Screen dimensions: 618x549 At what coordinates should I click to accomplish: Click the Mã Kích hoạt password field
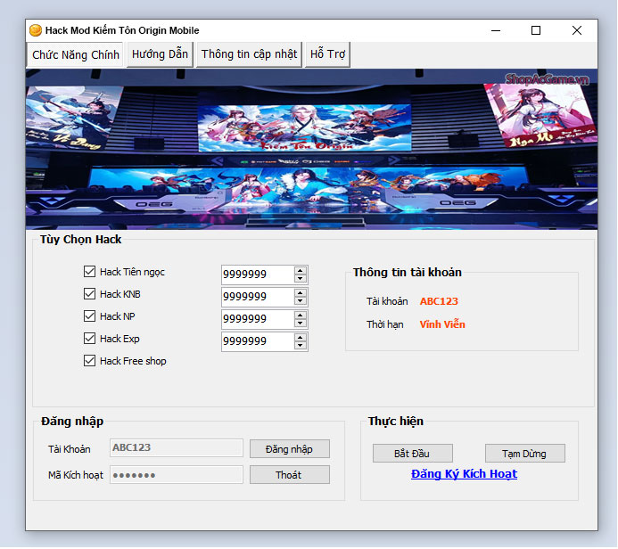(177, 474)
